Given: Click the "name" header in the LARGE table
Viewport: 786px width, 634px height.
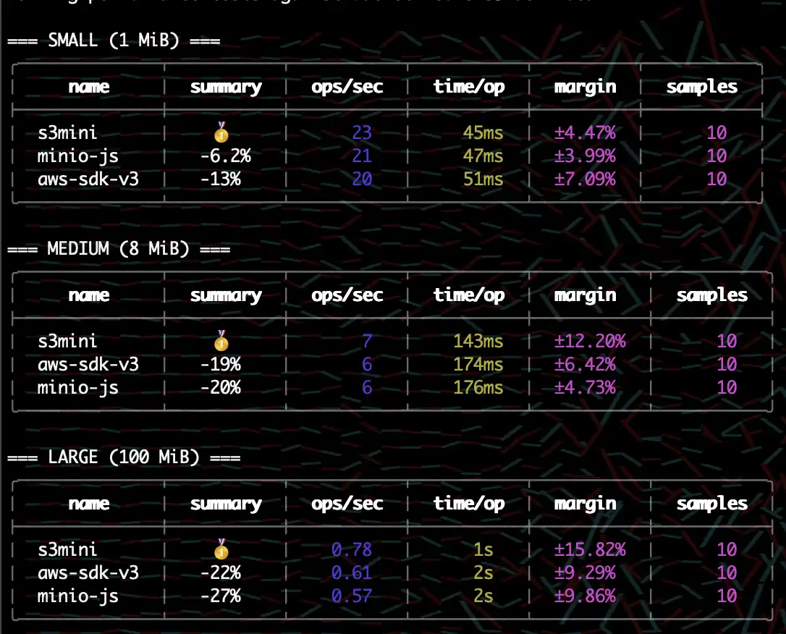Looking at the screenshot, I should click(89, 504).
